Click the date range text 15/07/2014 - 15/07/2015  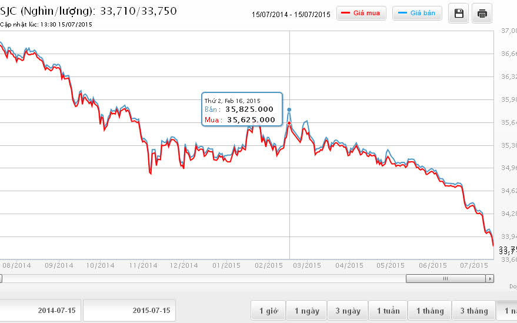pyautogui.click(x=291, y=15)
